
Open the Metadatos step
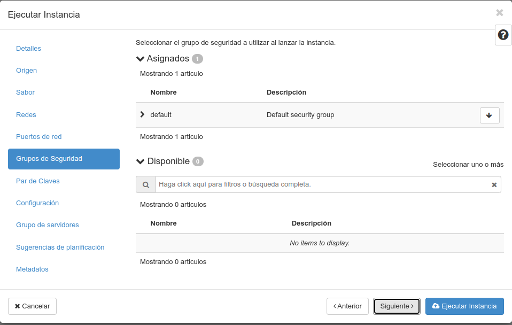click(32, 269)
